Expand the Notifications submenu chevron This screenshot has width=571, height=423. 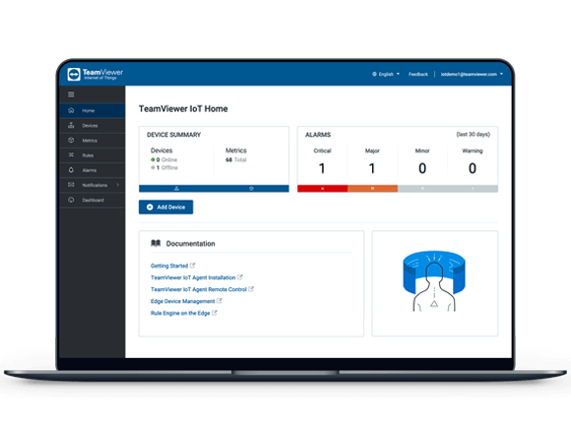[x=117, y=185]
